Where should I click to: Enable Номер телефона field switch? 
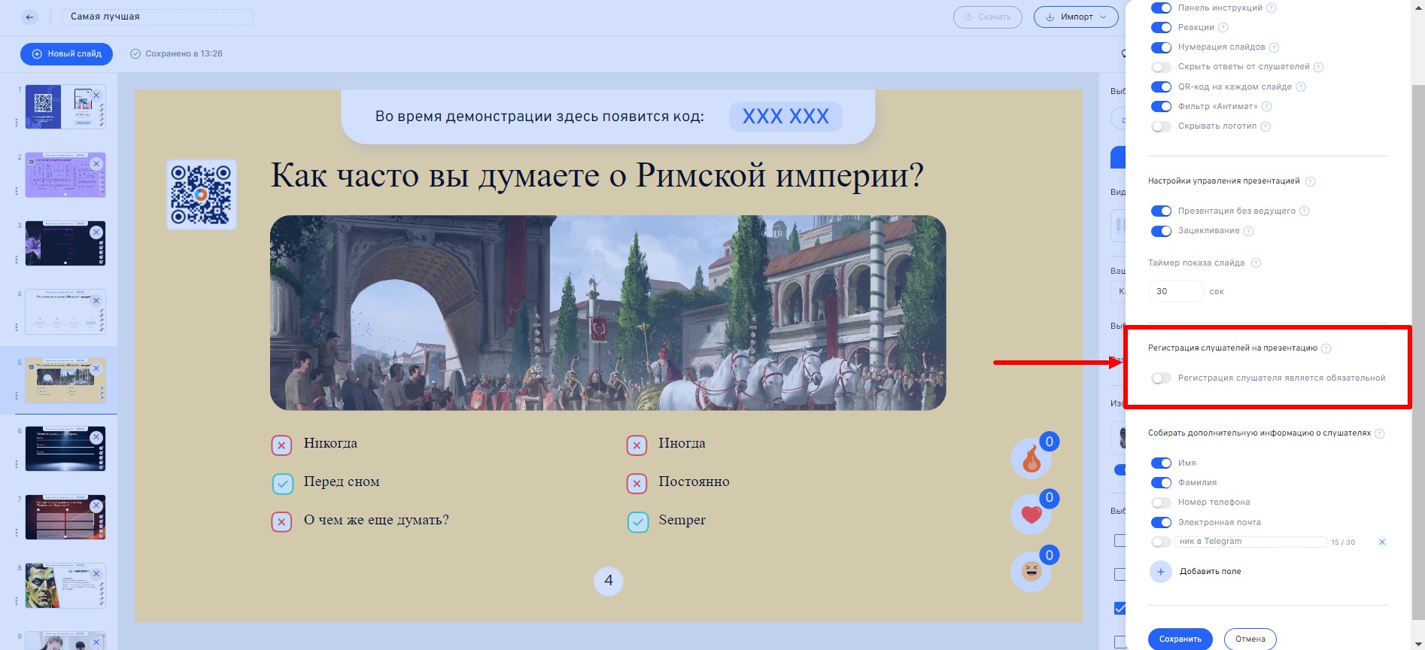1162,503
